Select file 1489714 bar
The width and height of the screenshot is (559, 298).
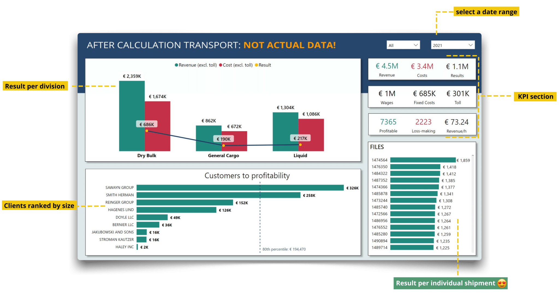click(412, 248)
